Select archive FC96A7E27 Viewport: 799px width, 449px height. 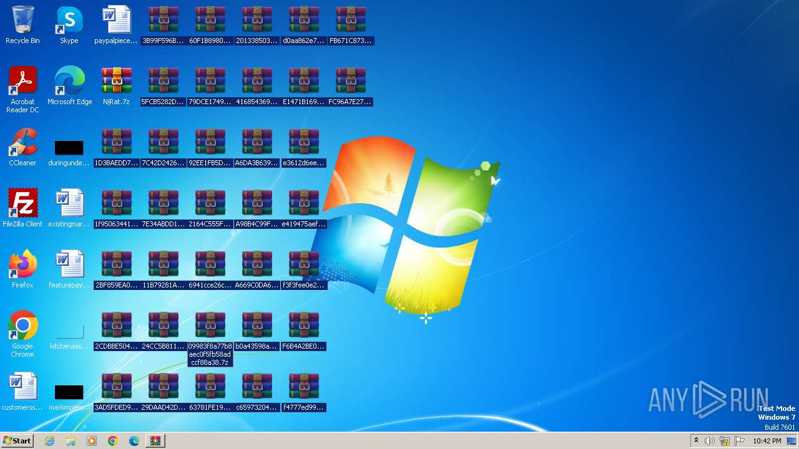pos(350,87)
